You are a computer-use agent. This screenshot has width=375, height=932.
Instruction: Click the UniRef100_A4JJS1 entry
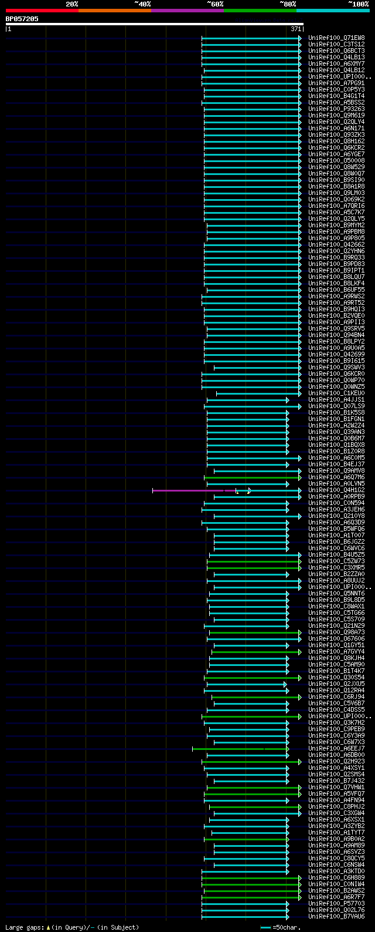point(336,399)
